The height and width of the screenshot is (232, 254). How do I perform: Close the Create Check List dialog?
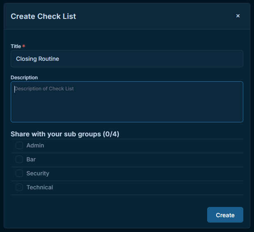[x=238, y=16]
